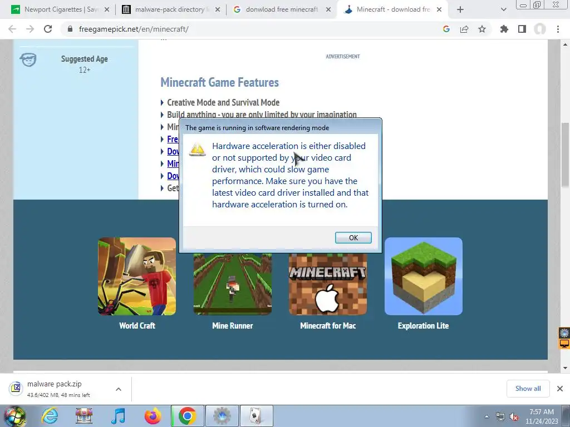570x427 pixels.
Task: Show hidden system tray icons
Action: click(x=487, y=416)
